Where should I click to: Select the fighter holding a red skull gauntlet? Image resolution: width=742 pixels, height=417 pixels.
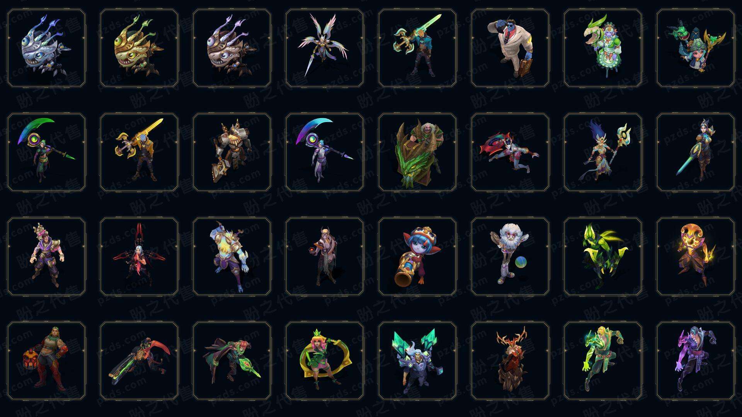point(46,361)
